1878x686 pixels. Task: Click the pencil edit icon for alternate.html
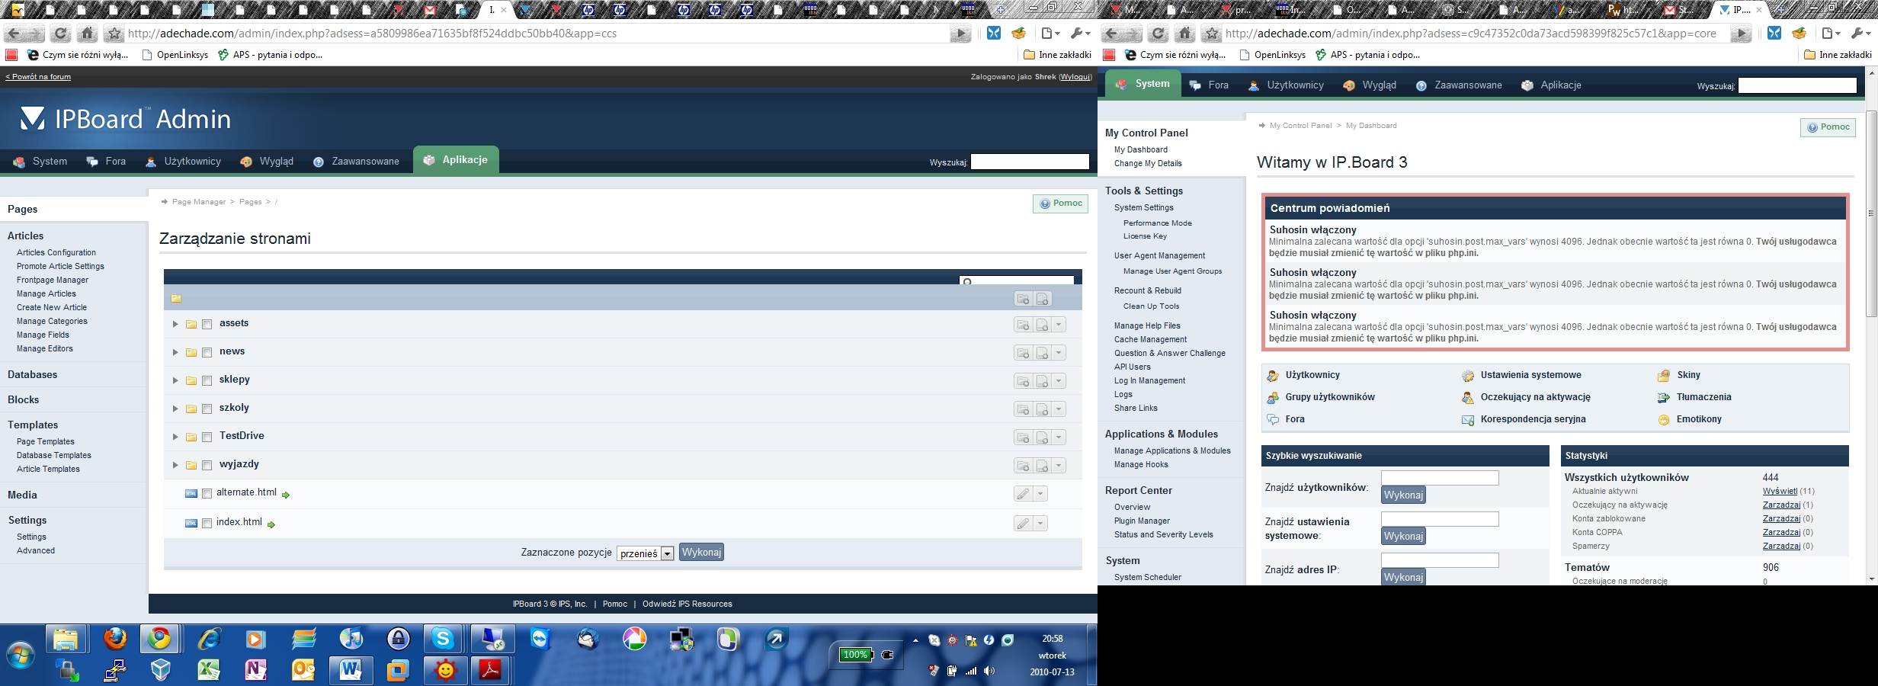(x=1023, y=494)
